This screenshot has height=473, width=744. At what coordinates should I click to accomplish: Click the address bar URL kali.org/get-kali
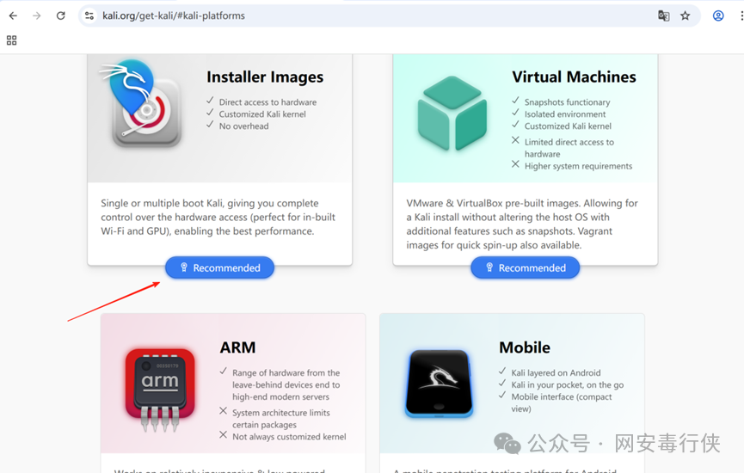[174, 15]
